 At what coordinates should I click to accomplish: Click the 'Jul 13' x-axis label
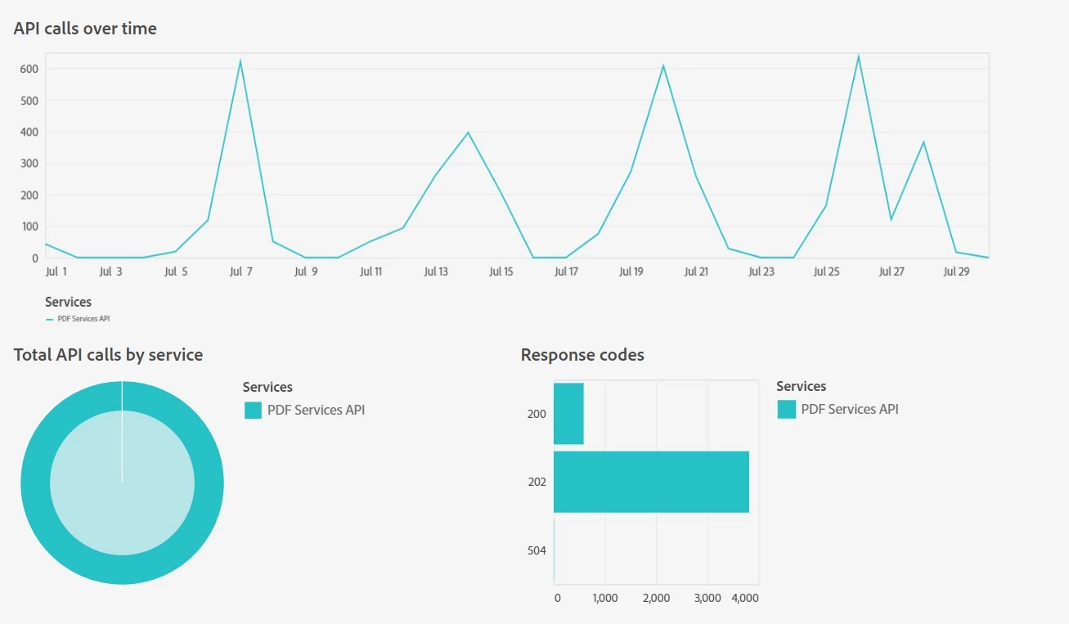(x=436, y=272)
